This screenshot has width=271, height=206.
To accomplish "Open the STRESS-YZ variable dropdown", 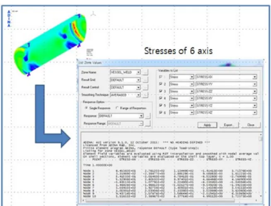I will (x=226, y=105).
